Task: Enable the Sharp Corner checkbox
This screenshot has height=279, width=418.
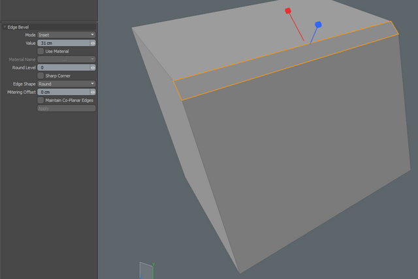Action: click(x=40, y=76)
